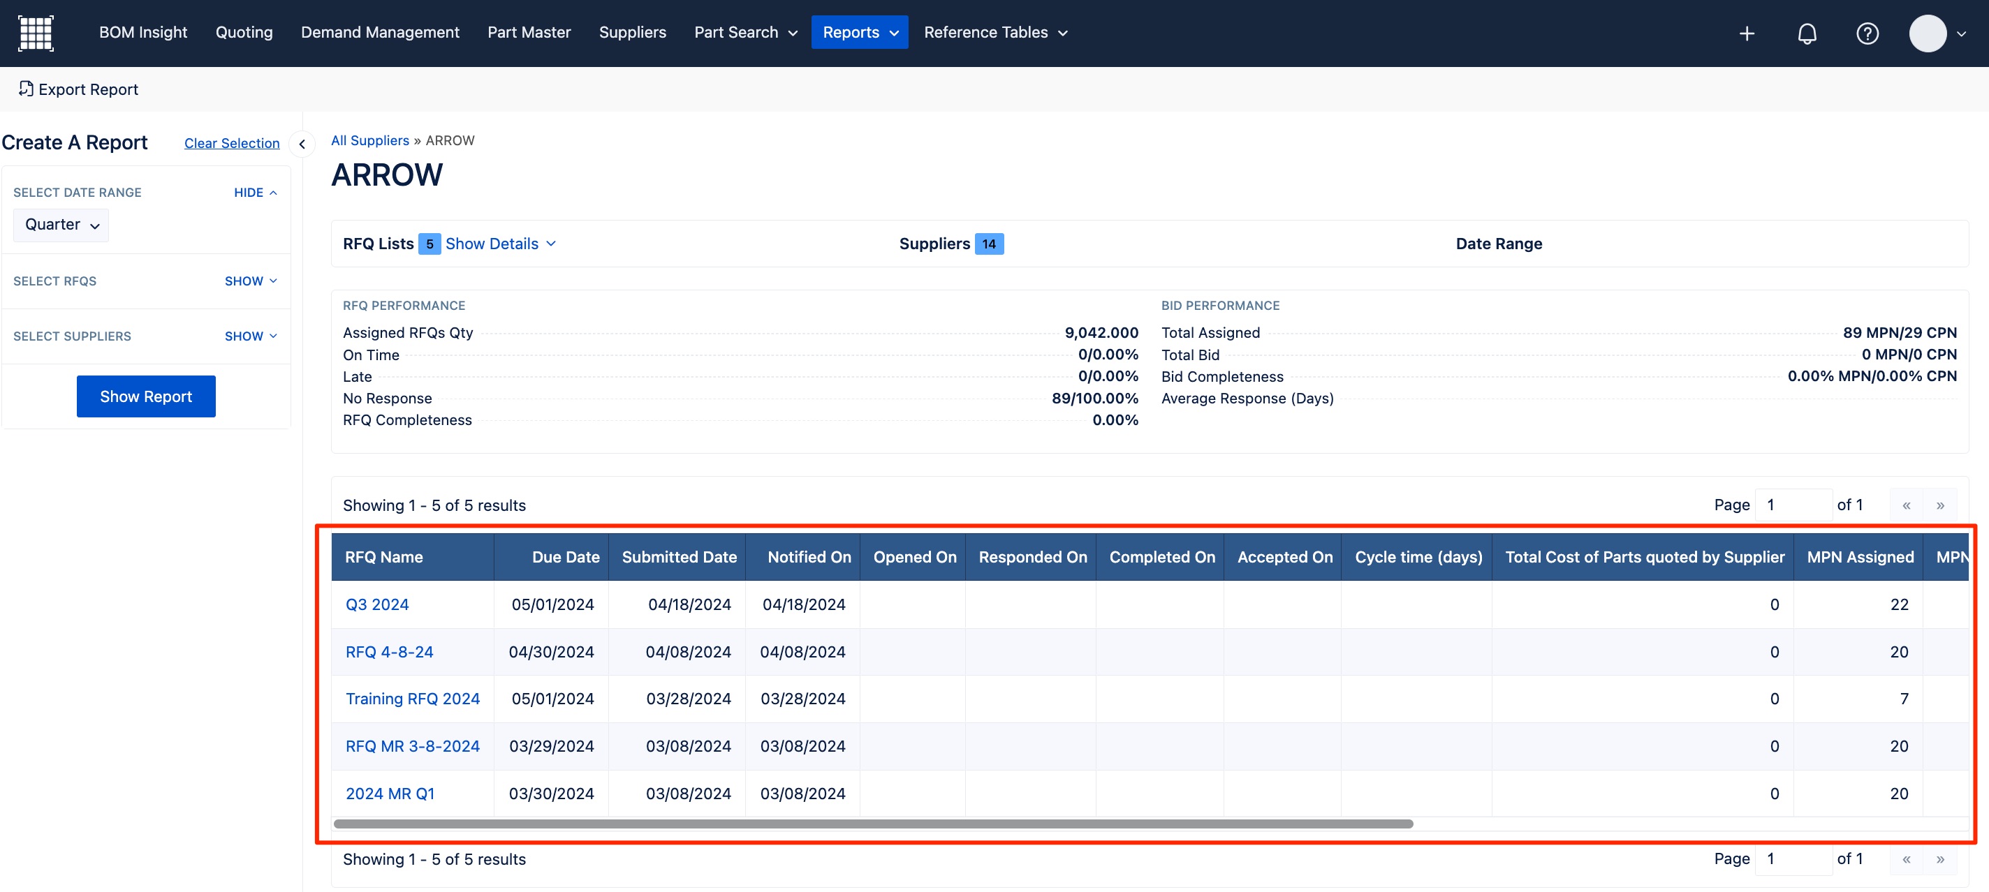This screenshot has width=1989, height=892.
Task: Click Assigned RFQs Qty value 9,042.000
Action: (1101, 332)
